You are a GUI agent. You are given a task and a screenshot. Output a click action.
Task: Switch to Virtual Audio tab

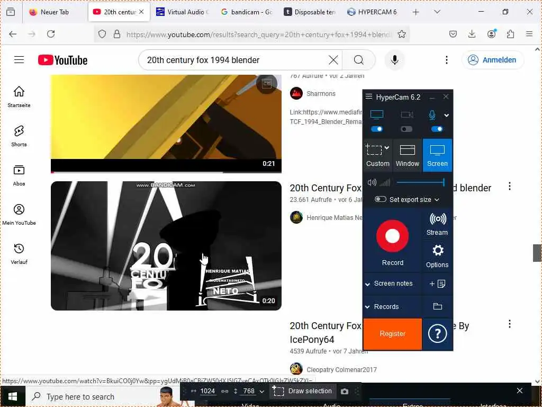[x=182, y=12]
